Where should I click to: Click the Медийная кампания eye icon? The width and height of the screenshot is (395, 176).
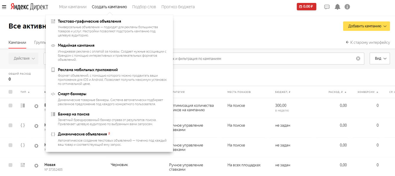click(x=53, y=46)
